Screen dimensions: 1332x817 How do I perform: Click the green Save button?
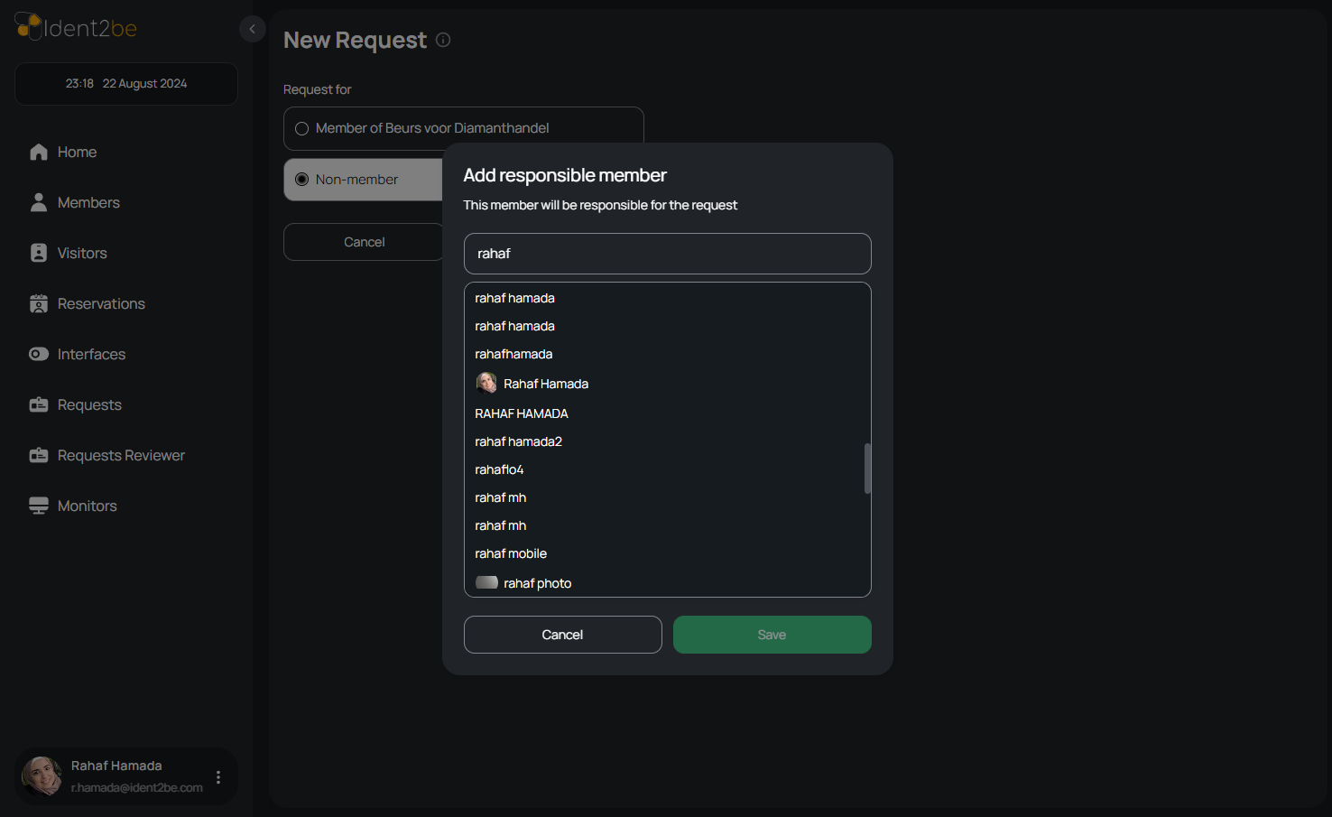click(x=772, y=635)
